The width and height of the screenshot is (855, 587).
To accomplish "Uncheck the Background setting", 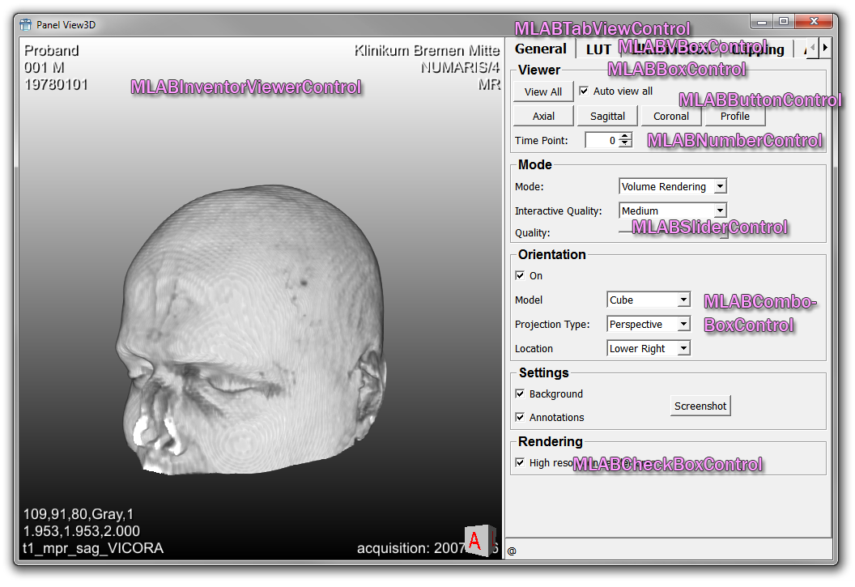I will coord(520,394).
